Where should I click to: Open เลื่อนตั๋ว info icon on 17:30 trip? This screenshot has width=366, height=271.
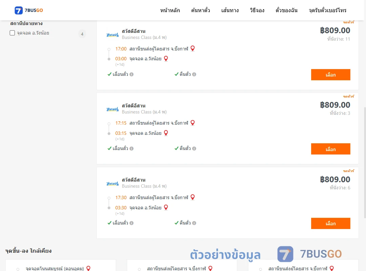pyautogui.click(x=131, y=223)
